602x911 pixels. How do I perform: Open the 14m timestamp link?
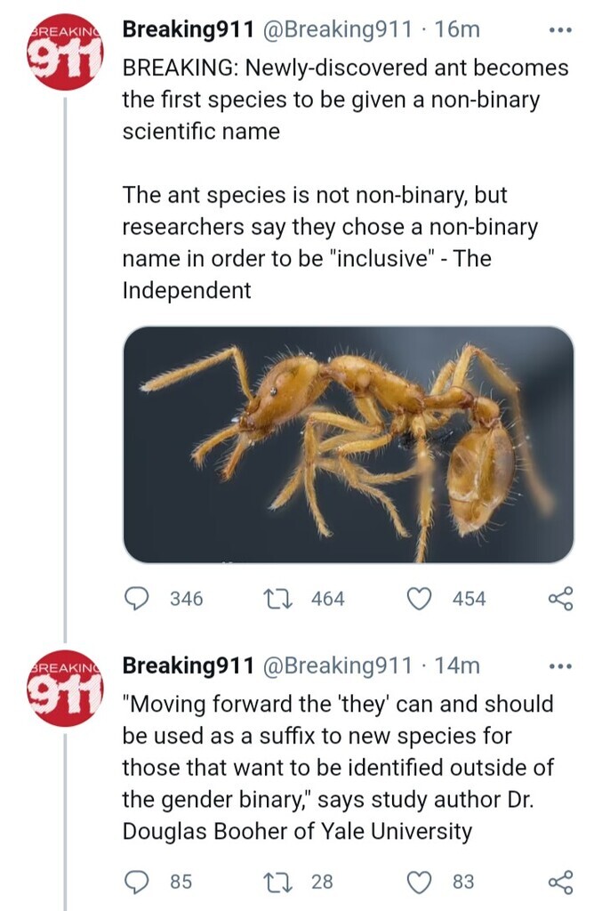459,665
